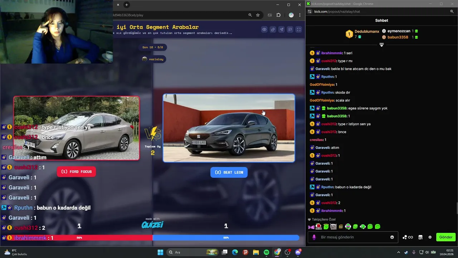The height and width of the screenshot is (258, 458).
Task: Open eymenozcan leaderboard entry
Action: click(399, 31)
